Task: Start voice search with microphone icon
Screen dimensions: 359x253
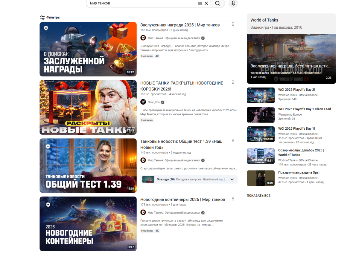Action: pyautogui.click(x=233, y=3)
